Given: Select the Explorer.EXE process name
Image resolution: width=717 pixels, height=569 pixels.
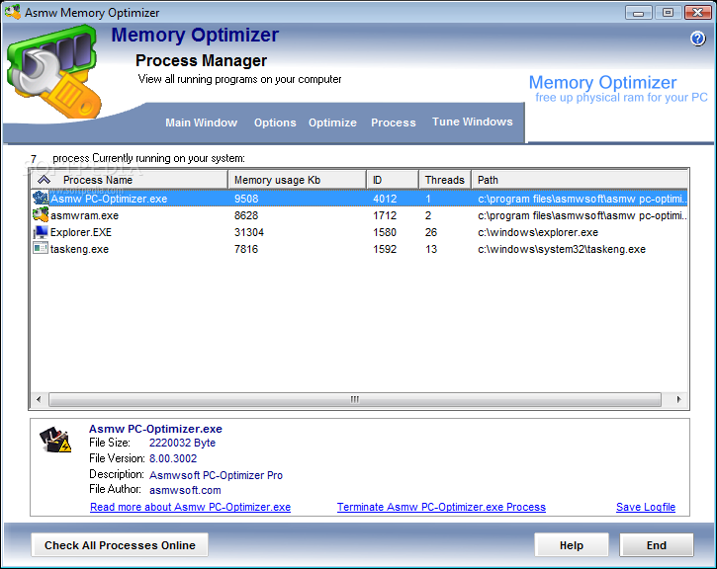Looking at the screenshot, I should [x=81, y=232].
